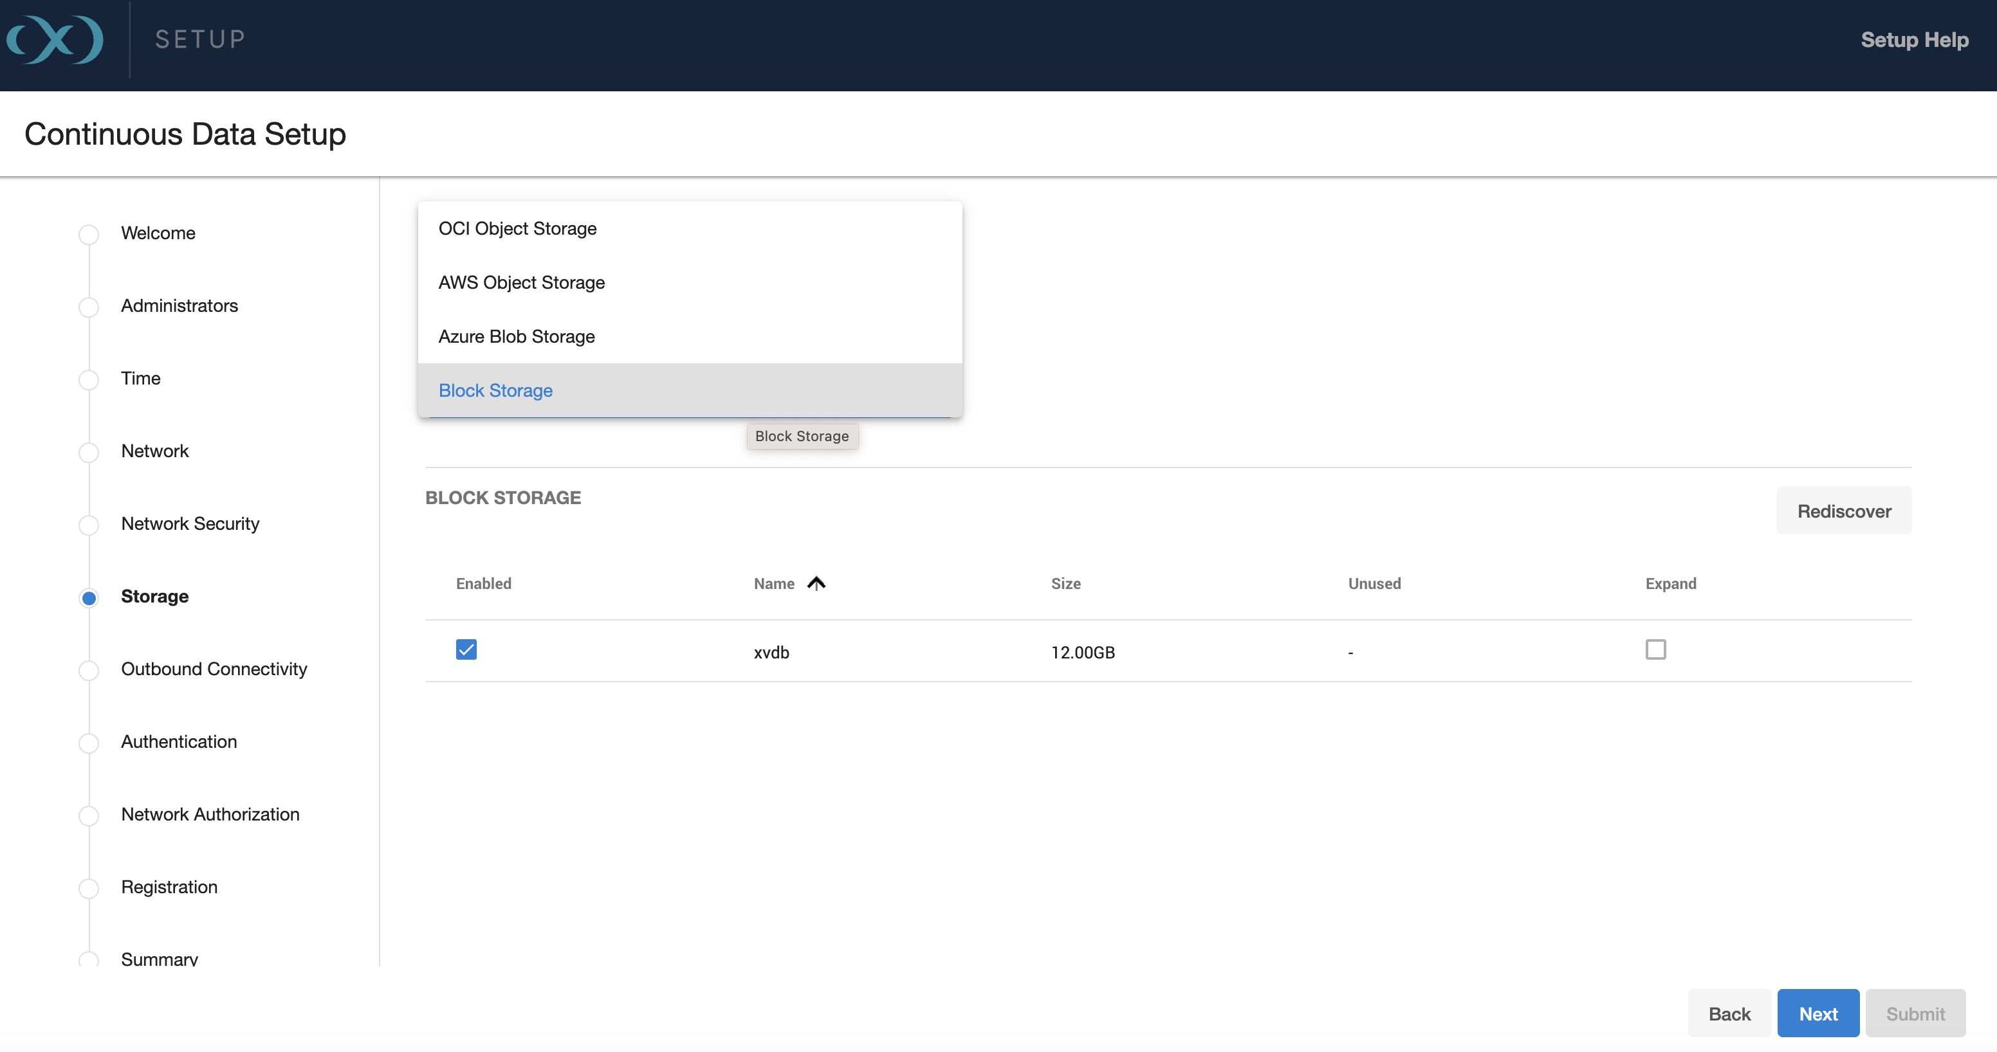Click the Time step circle indicator

(89, 379)
